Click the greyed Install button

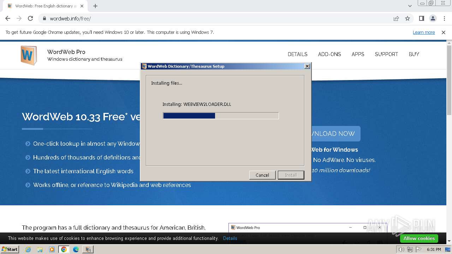coord(291,175)
